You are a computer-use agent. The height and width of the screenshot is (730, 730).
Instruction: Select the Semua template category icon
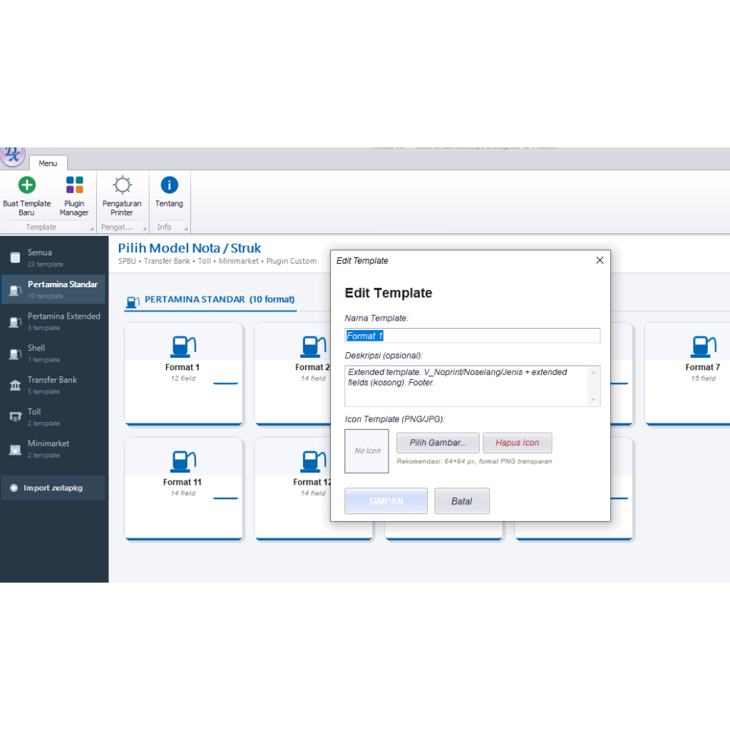16,257
